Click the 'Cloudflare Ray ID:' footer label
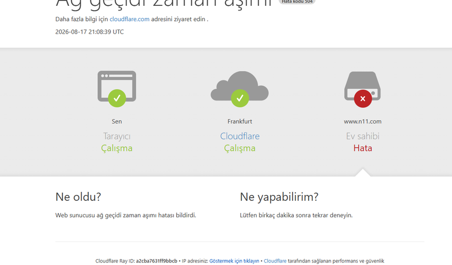Screen dimensions: 452x265 click(115, 261)
